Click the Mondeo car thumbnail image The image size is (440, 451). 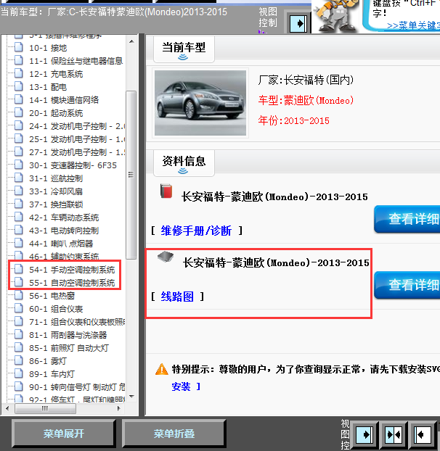click(x=200, y=103)
